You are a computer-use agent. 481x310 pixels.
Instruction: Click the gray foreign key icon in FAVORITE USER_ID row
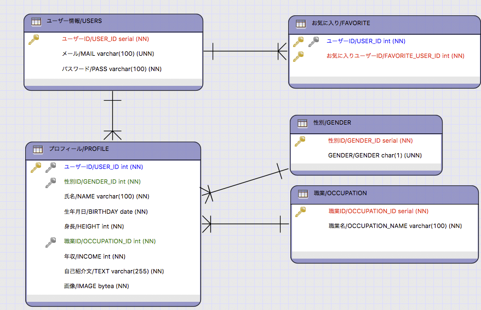[x=313, y=41]
